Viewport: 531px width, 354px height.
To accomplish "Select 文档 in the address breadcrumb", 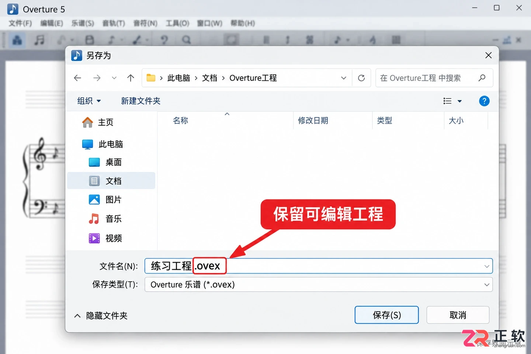I will (209, 78).
